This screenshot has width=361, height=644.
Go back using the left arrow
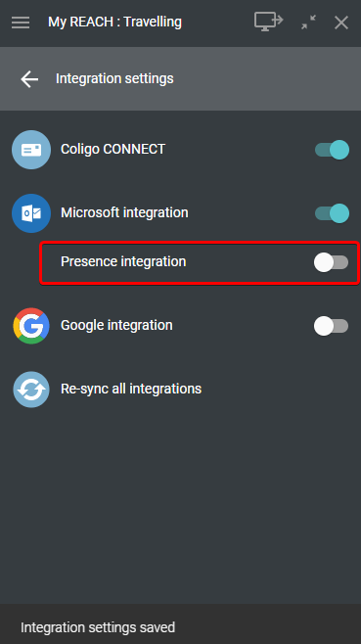click(x=29, y=79)
